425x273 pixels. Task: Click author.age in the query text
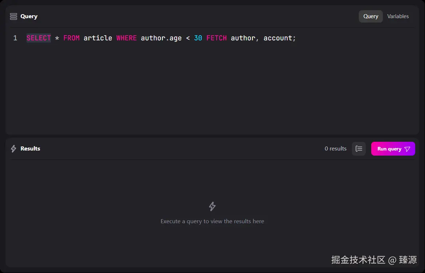pos(161,38)
